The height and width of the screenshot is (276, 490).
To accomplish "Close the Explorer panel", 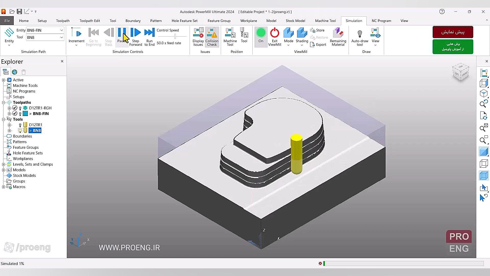I will point(62,61).
